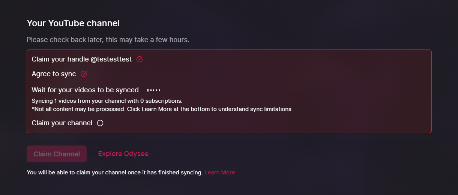
Task: Click the Please check back later message
Action: pos(108,39)
